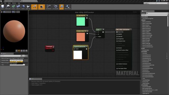Open the Function Value combo box

pyautogui.click(x=16, y=60)
